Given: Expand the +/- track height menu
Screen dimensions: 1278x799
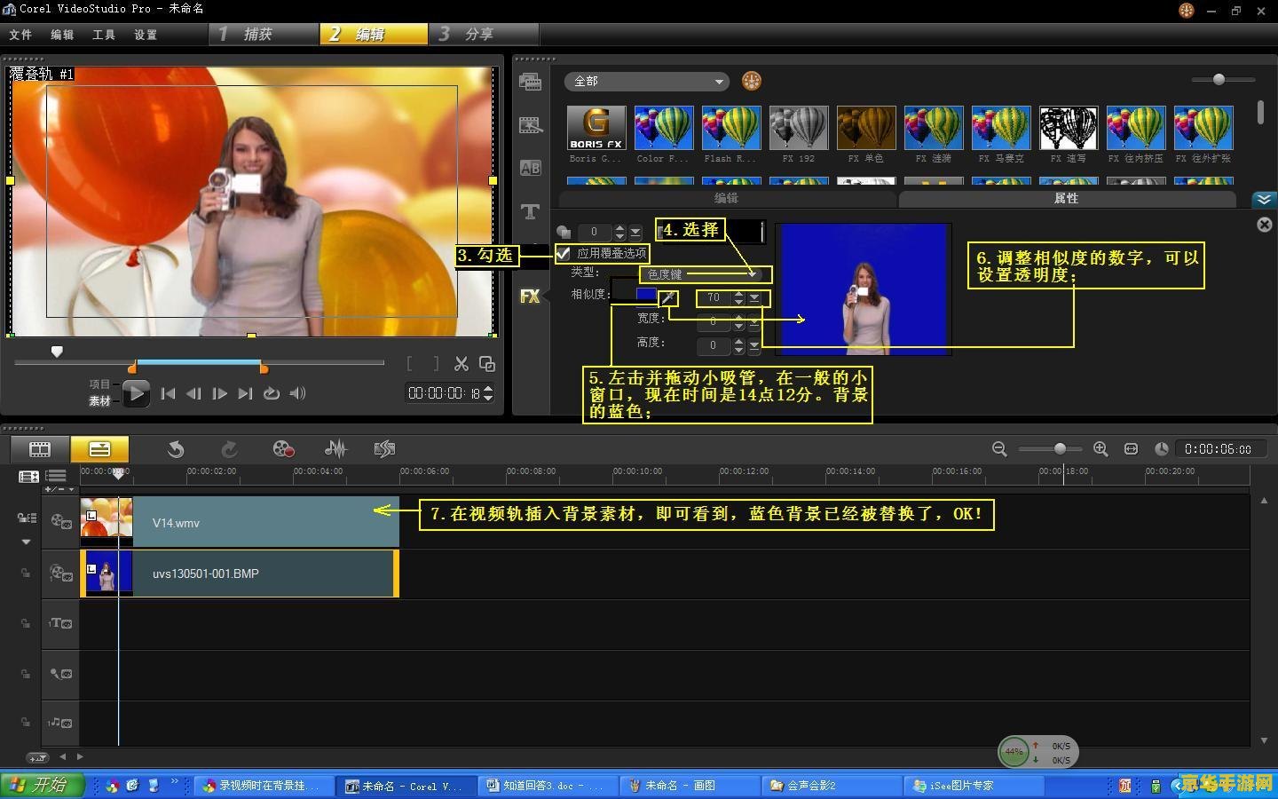Looking at the screenshot, I should pyautogui.click(x=59, y=489).
